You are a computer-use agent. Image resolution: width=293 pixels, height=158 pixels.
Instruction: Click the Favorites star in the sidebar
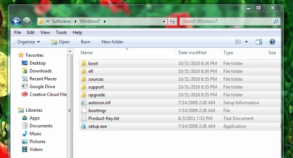pos(21,55)
